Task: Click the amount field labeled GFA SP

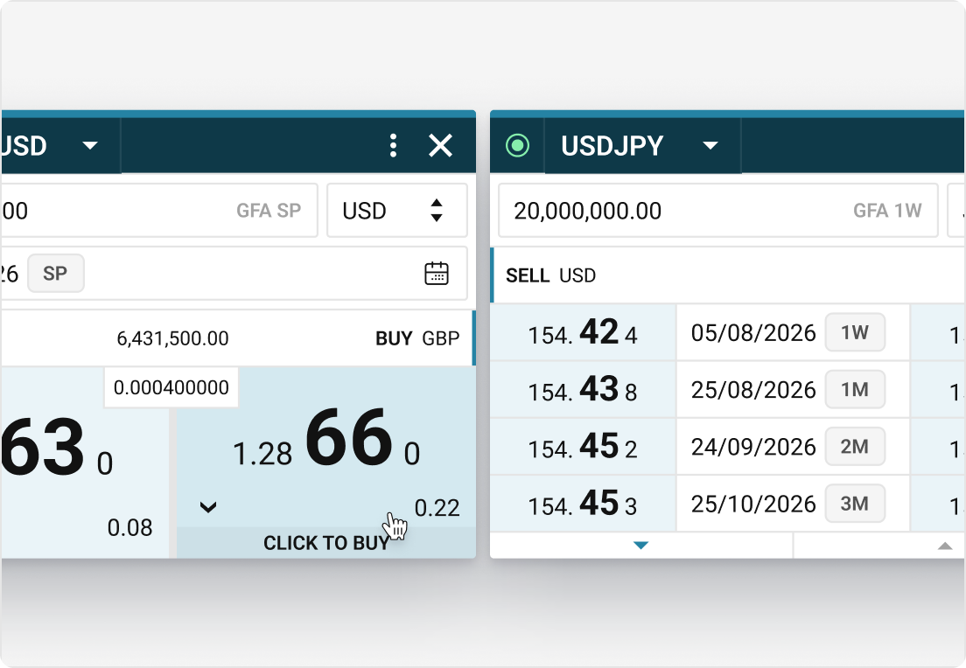Action: [x=159, y=211]
